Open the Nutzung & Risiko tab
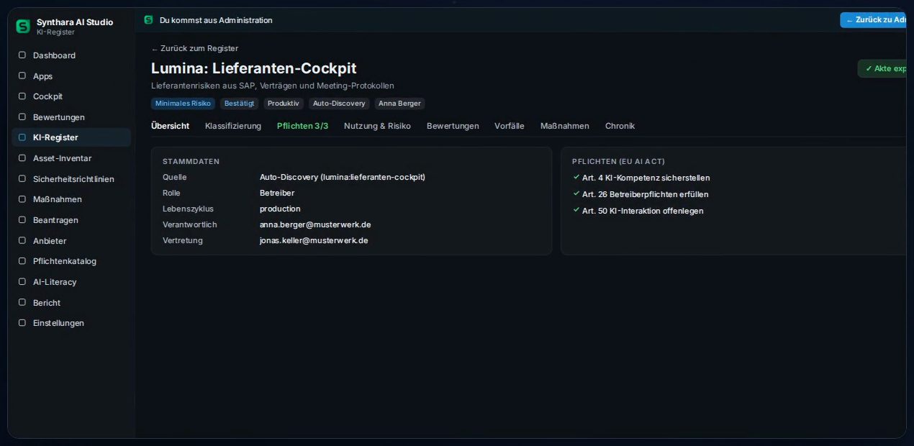Screen dimensions: 914x446 point(377,126)
